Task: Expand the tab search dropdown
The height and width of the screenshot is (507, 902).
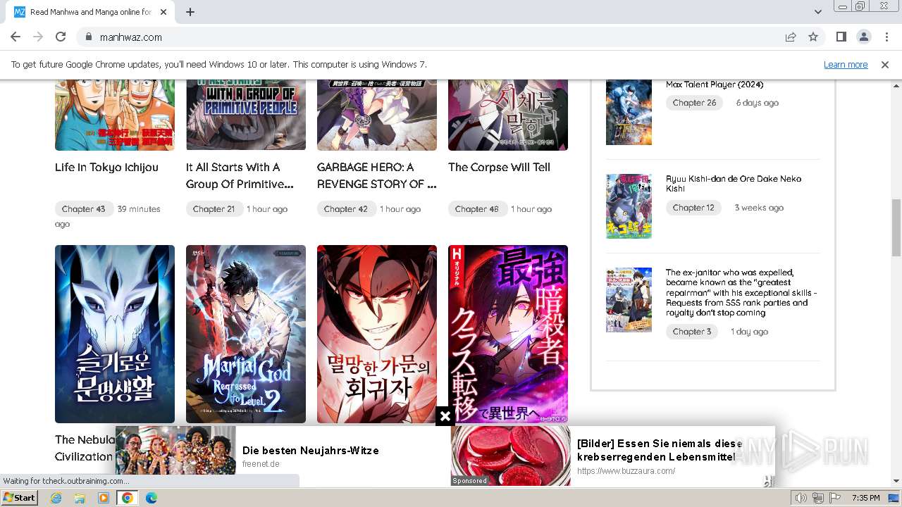Action: pos(817,12)
